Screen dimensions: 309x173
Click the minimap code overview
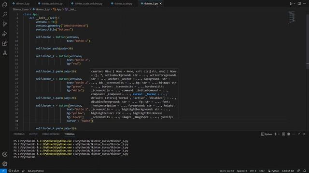click(x=292, y=17)
